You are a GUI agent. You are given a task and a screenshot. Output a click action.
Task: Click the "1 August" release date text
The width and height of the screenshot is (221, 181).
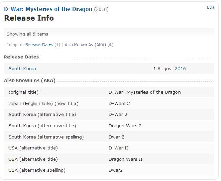pos(163,69)
